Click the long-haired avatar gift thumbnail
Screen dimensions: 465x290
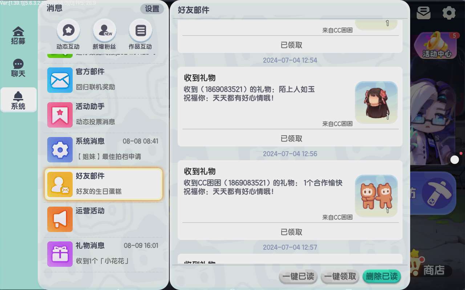(376, 103)
